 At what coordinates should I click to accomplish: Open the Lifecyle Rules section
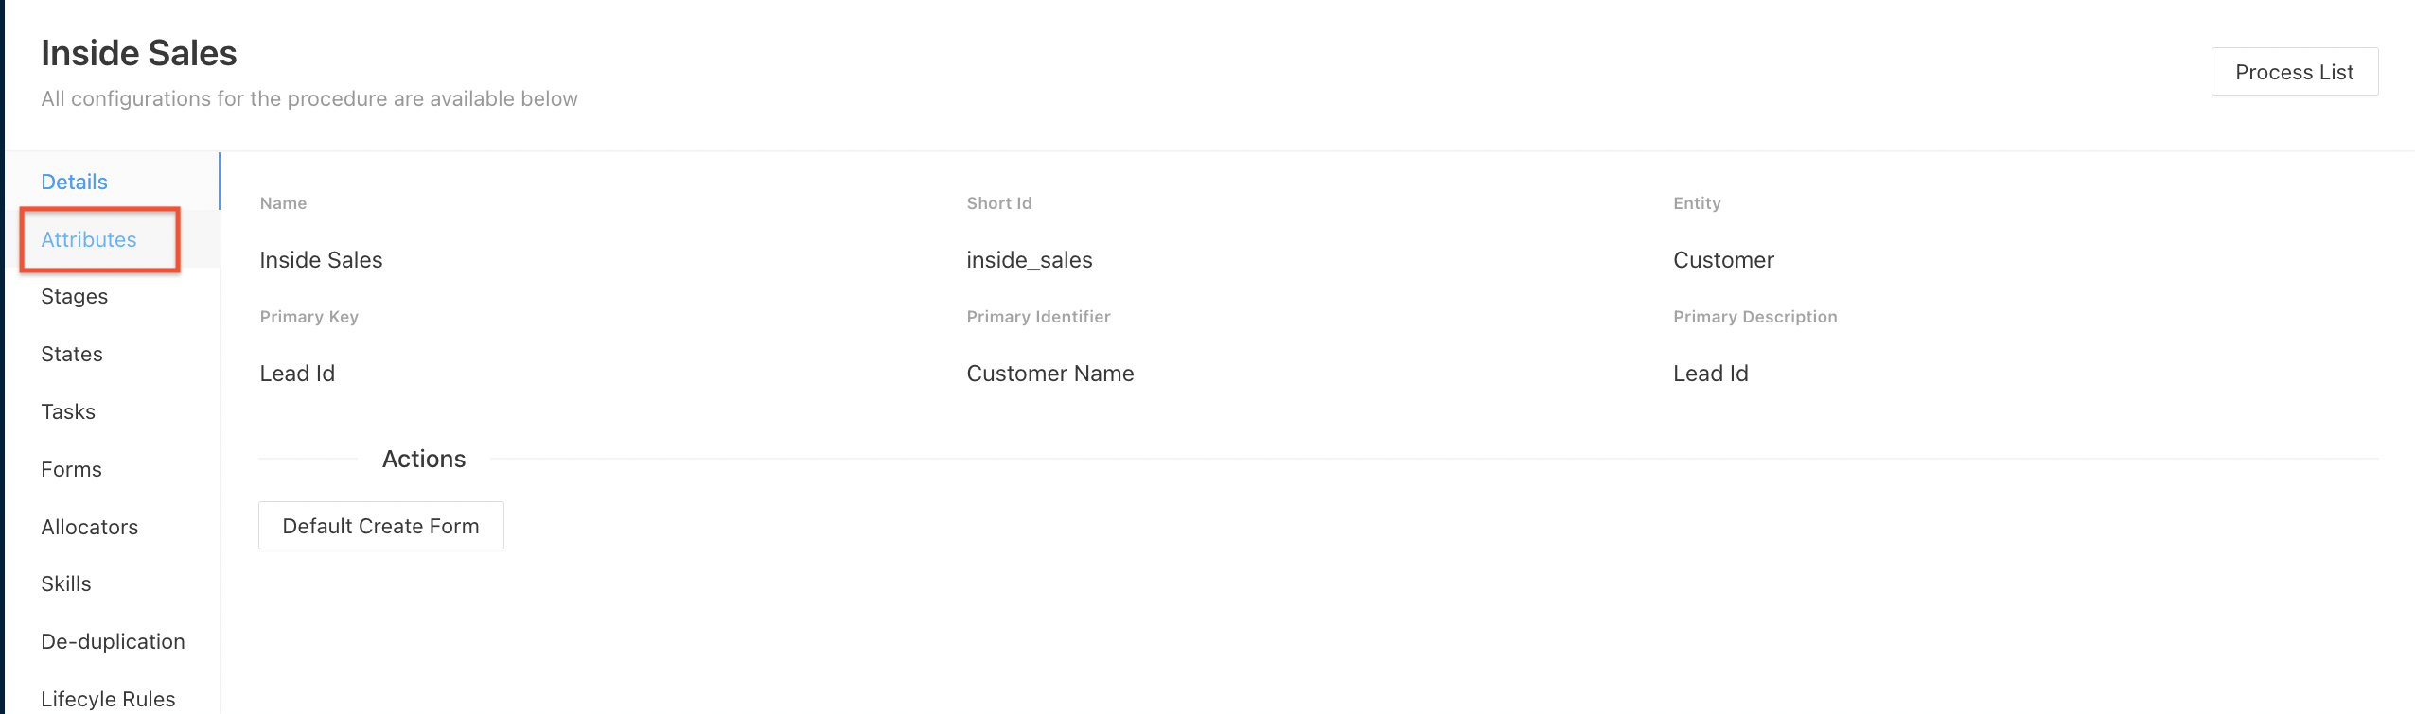108,699
